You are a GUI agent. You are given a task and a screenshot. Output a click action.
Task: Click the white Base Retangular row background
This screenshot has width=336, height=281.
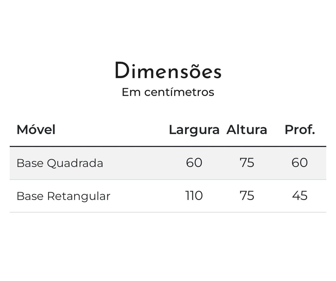(168, 196)
